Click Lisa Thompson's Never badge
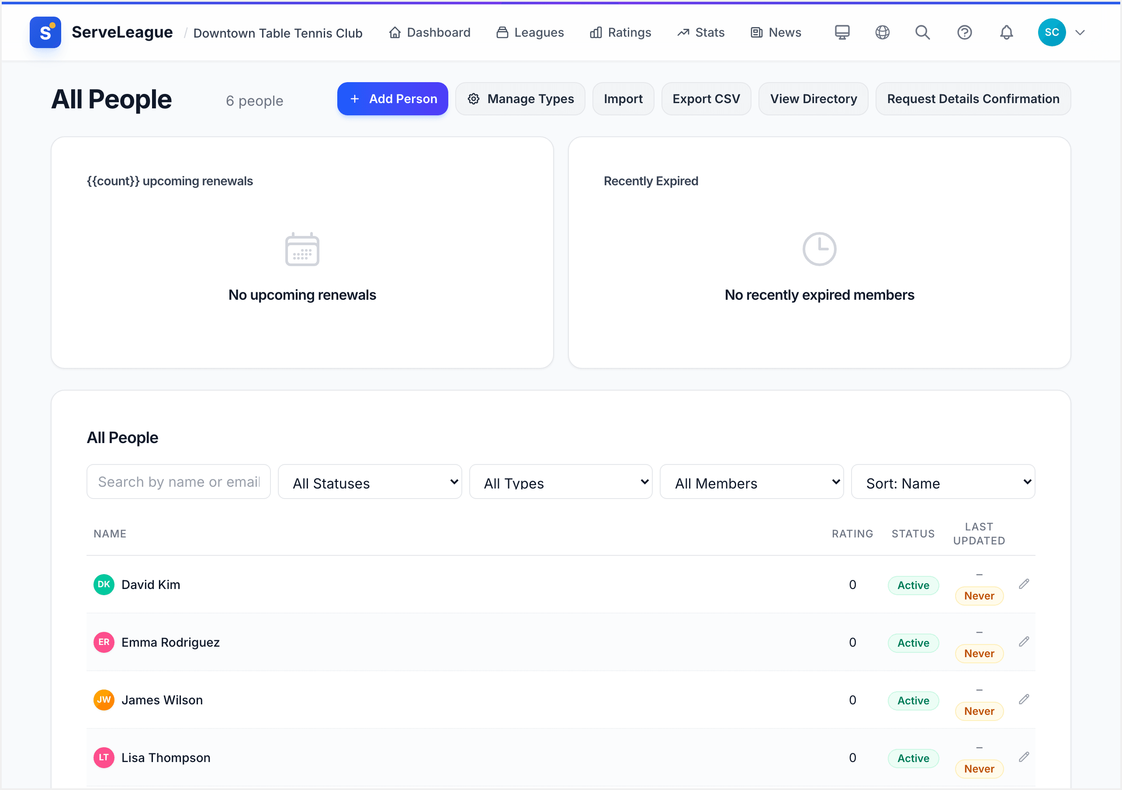The image size is (1122, 790). [x=979, y=769]
